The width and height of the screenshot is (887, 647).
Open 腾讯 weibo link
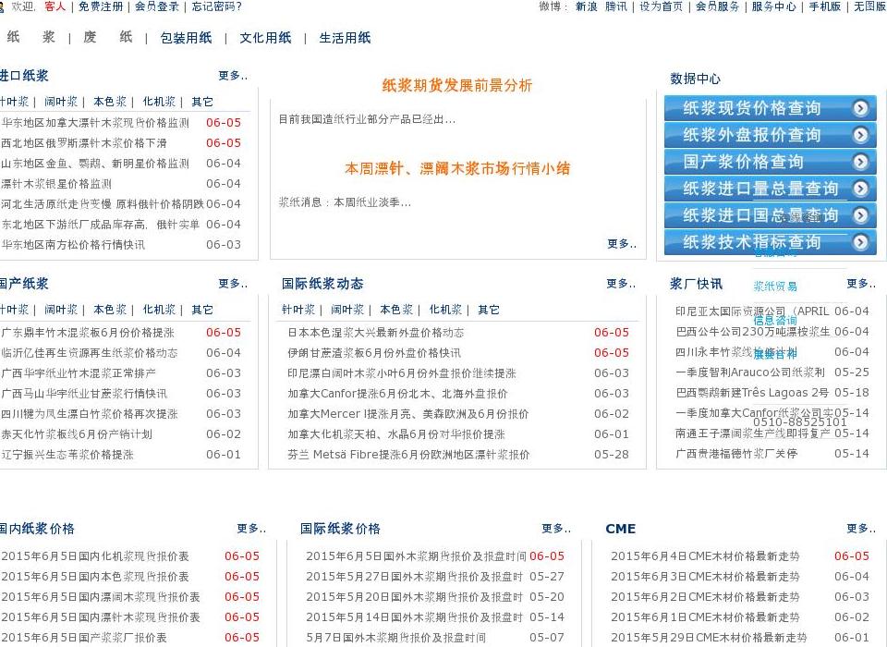(616, 6)
